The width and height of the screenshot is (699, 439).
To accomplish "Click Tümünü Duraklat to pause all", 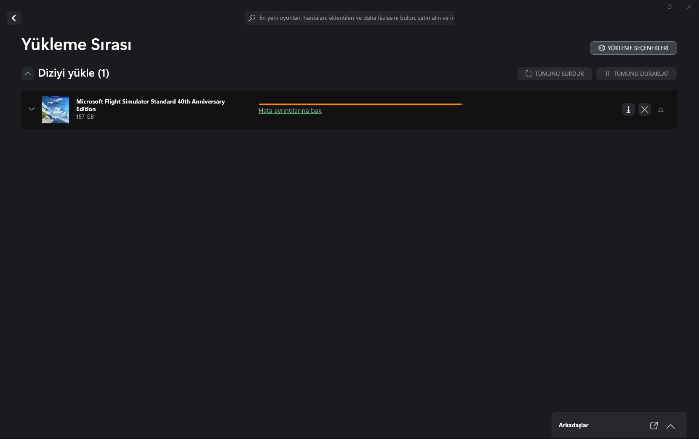I will (636, 74).
